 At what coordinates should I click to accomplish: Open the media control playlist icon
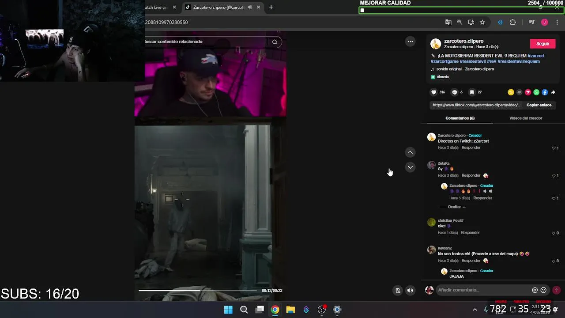click(532, 22)
